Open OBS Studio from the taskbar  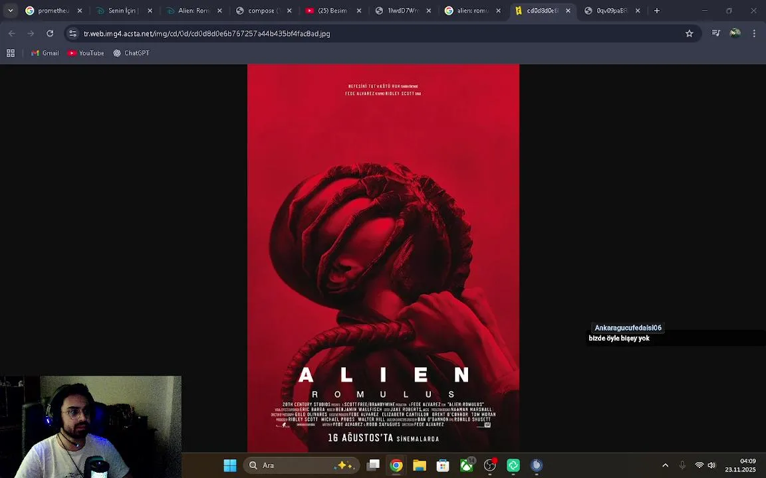coord(489,465)
